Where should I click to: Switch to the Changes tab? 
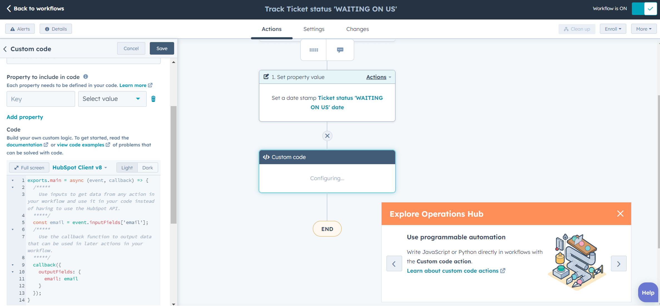click(358, 29)
